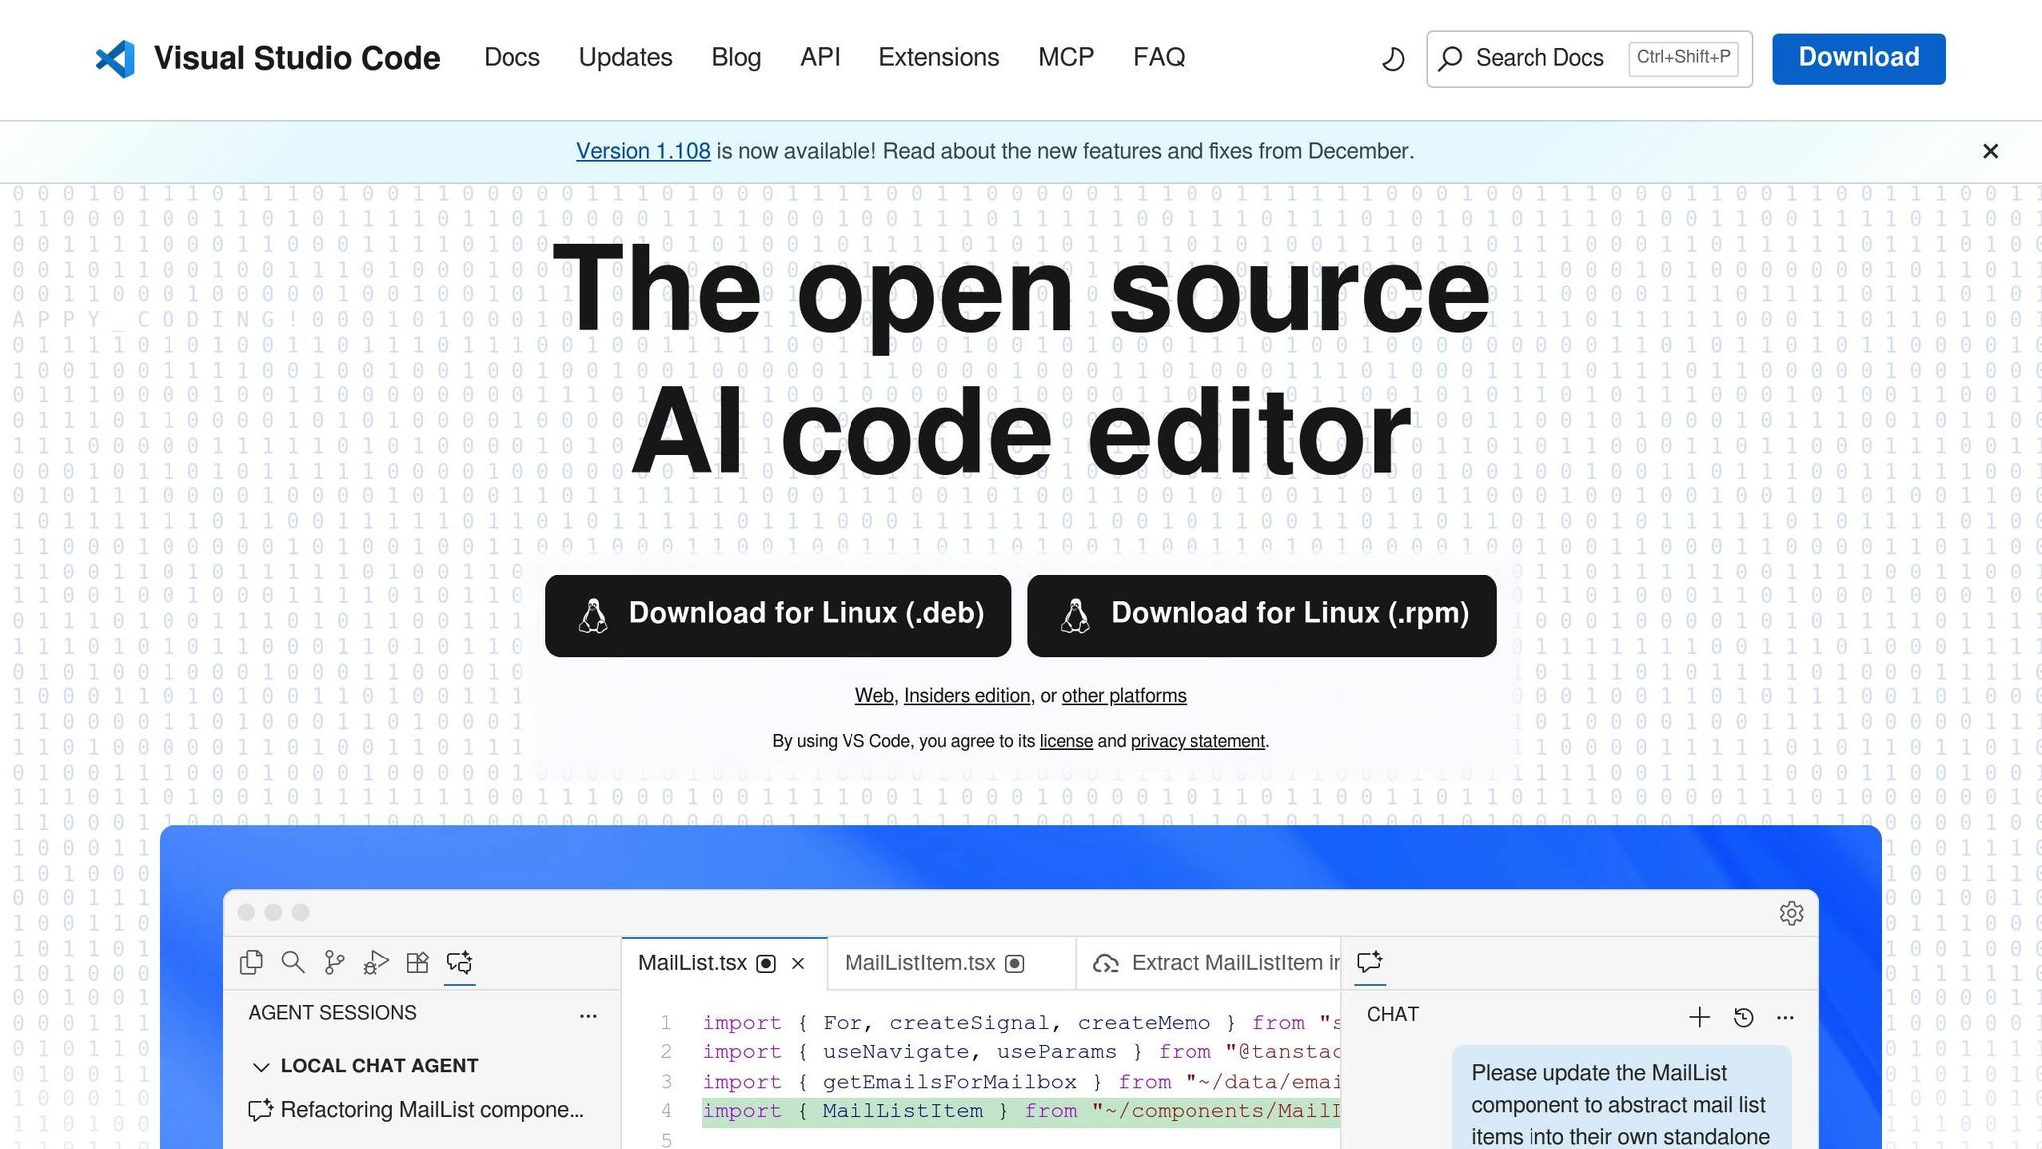The image size is (2042, 1149).
Task: Dismiss the Version 1.108 announcement banner
Action: click(x=1990, y=151)
